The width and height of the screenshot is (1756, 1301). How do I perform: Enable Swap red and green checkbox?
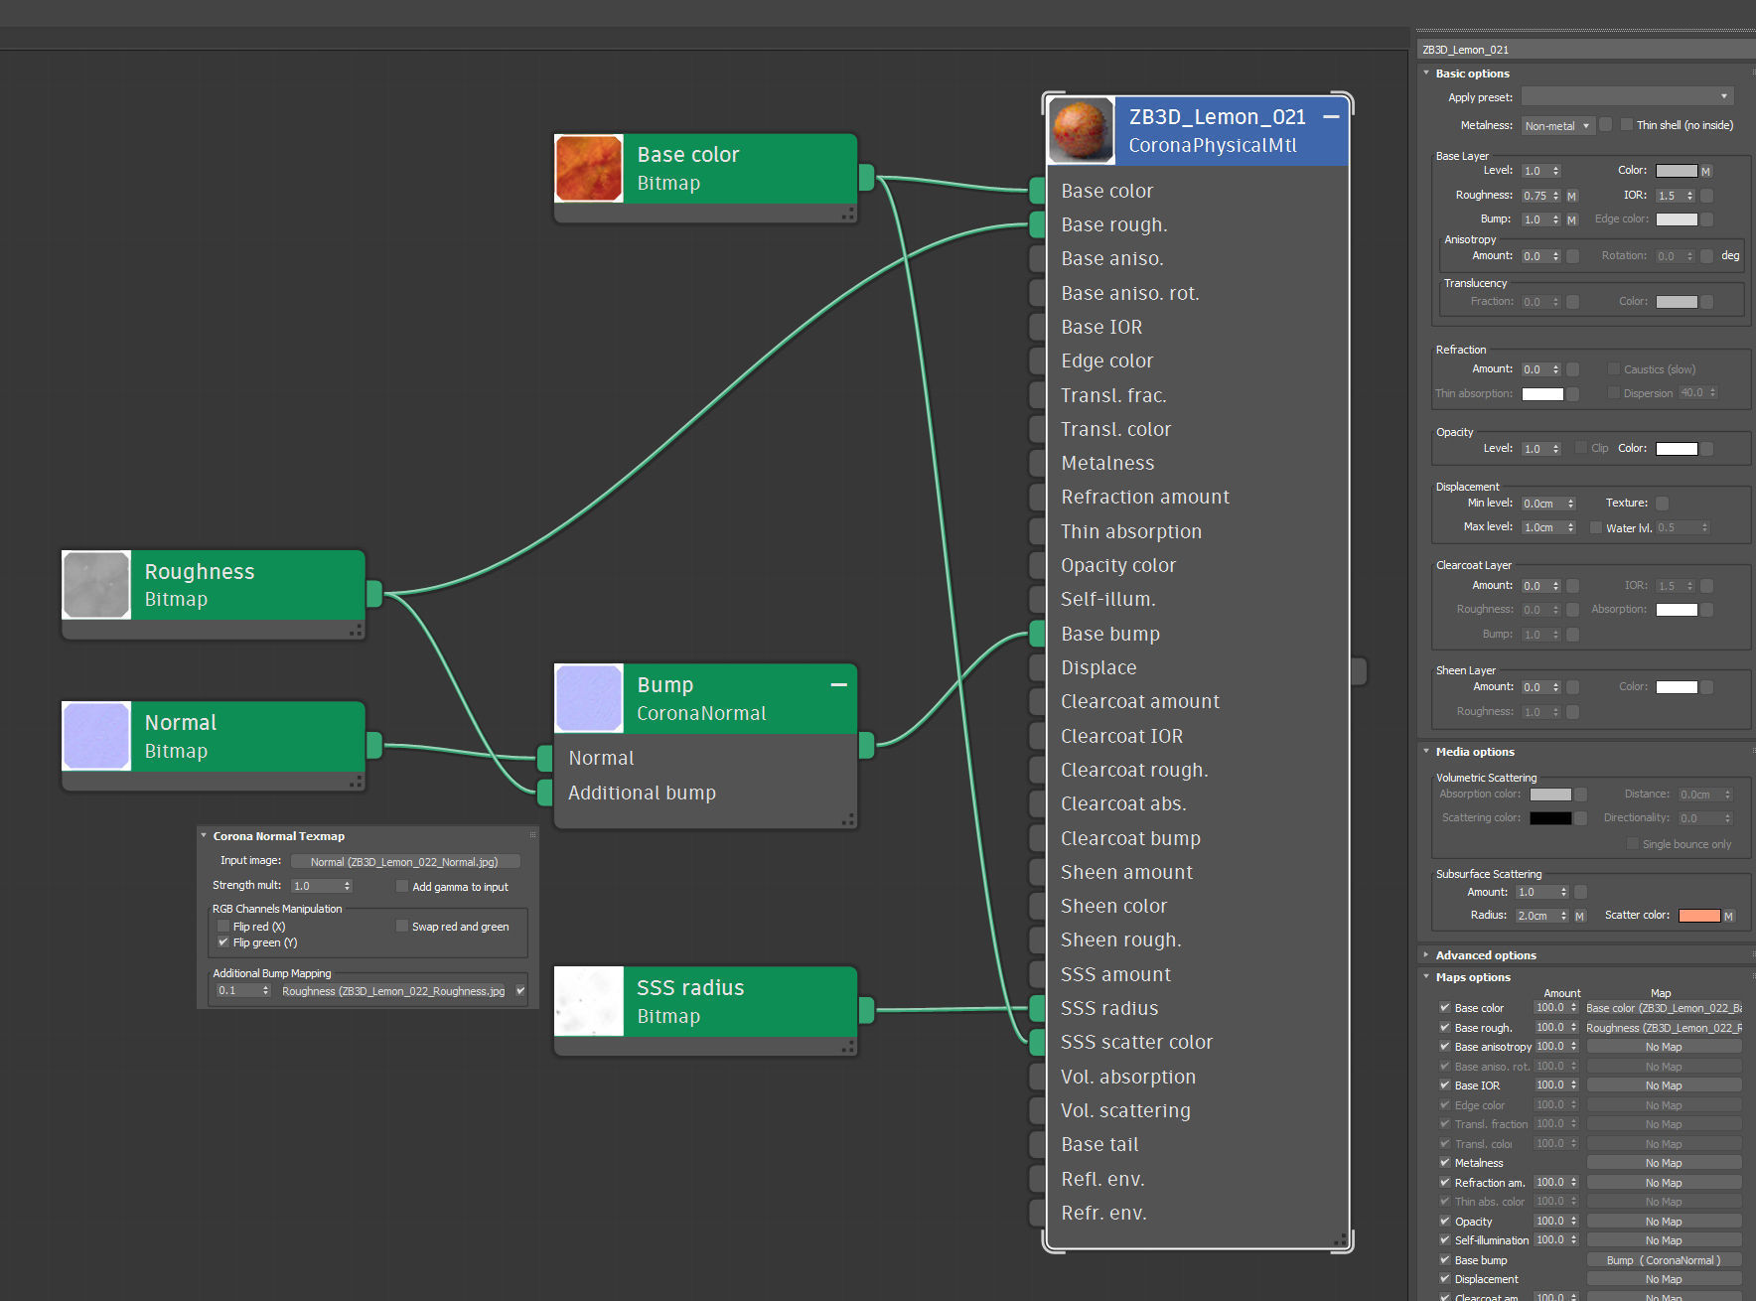(402, 926)
